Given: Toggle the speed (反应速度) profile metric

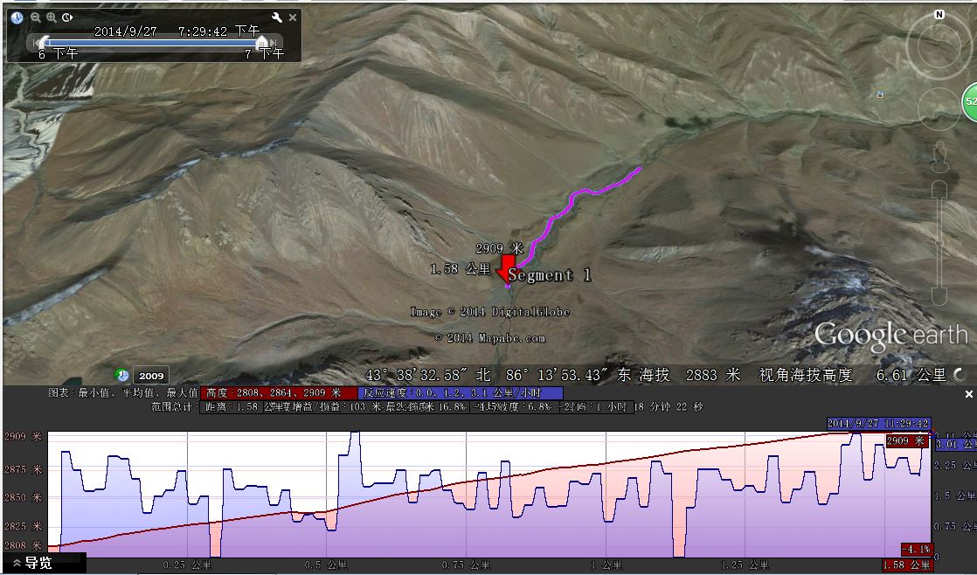Looking at the screenshot, I should coord(461,393).
